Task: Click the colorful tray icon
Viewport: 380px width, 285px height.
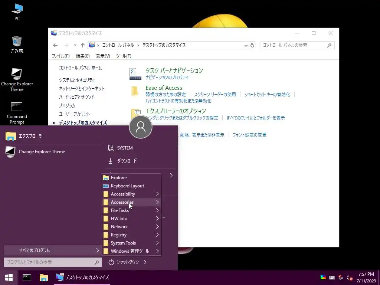Action: tap(323, 278)
